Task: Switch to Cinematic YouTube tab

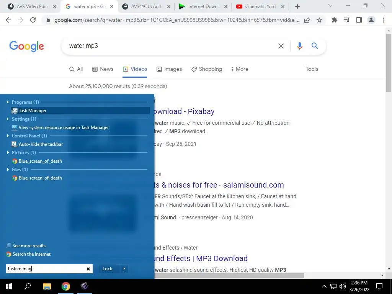Action: [x=260, y=7]
